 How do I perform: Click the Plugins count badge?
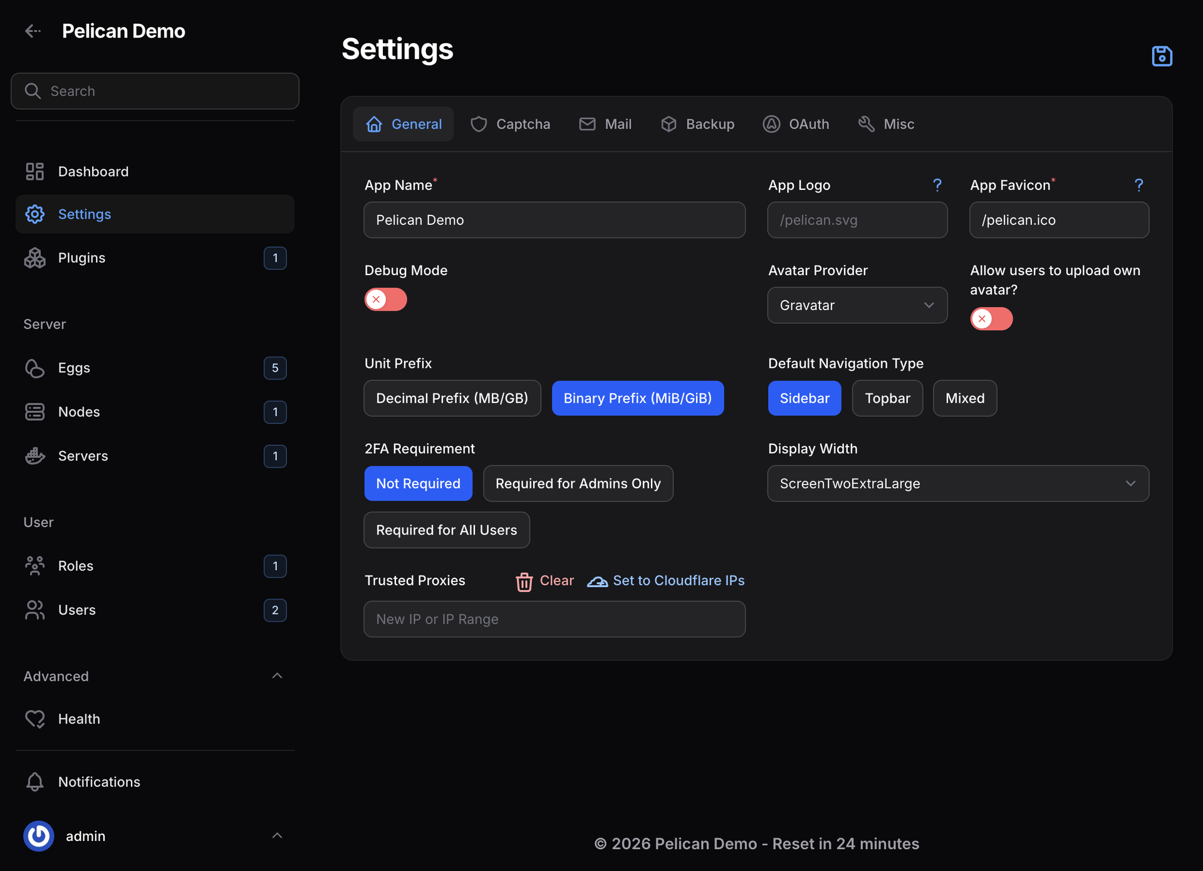pyautogui.click(x=275, y=258)
